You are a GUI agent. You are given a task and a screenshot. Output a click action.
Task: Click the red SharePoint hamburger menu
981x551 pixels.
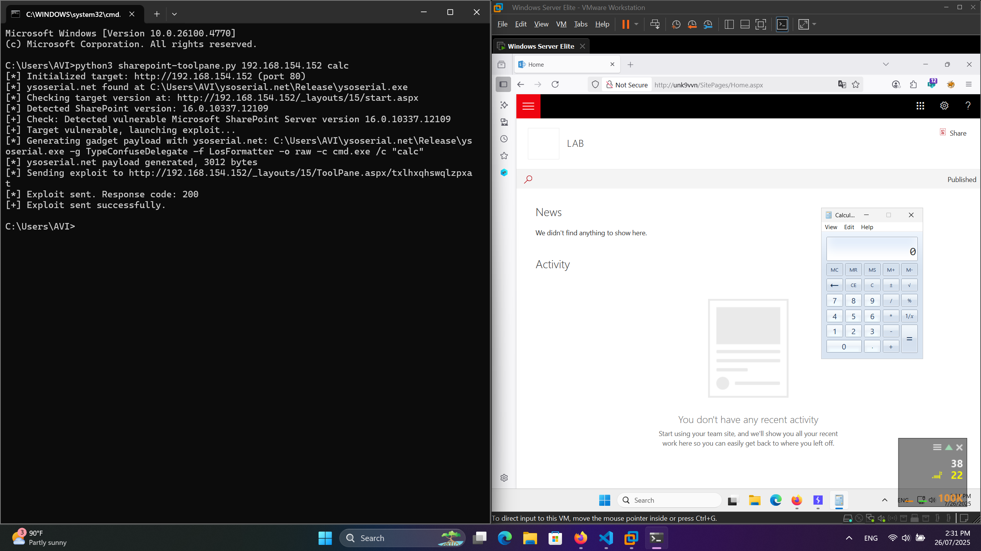[528, 106]
